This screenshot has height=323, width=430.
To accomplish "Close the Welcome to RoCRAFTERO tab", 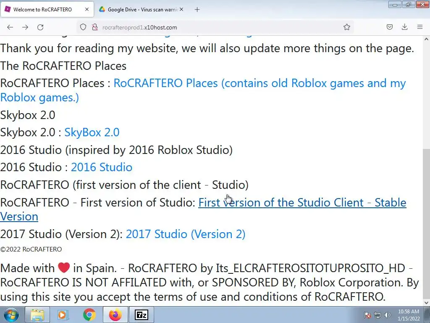I will pyautogui.click(x=87, y=9).
